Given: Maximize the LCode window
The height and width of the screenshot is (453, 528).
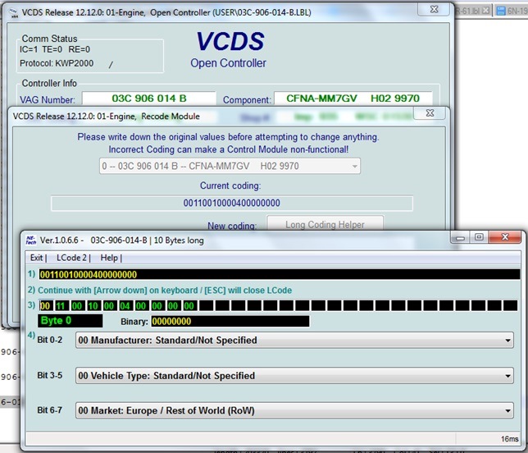Looking at the screenshot, I should pos(479,237).
